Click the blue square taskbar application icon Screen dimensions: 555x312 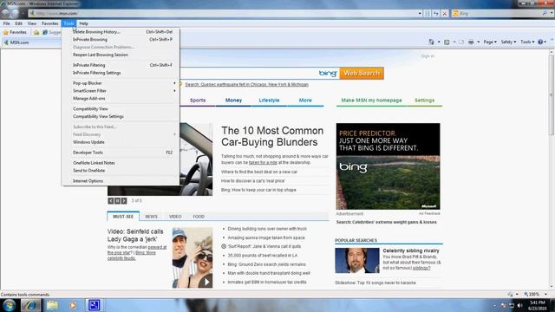coord(94,305)
